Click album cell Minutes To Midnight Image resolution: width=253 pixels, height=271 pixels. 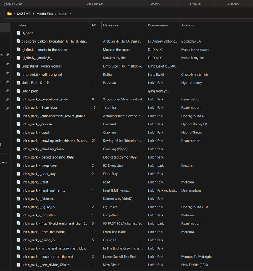pyautogui.click(x=197, y=257)
